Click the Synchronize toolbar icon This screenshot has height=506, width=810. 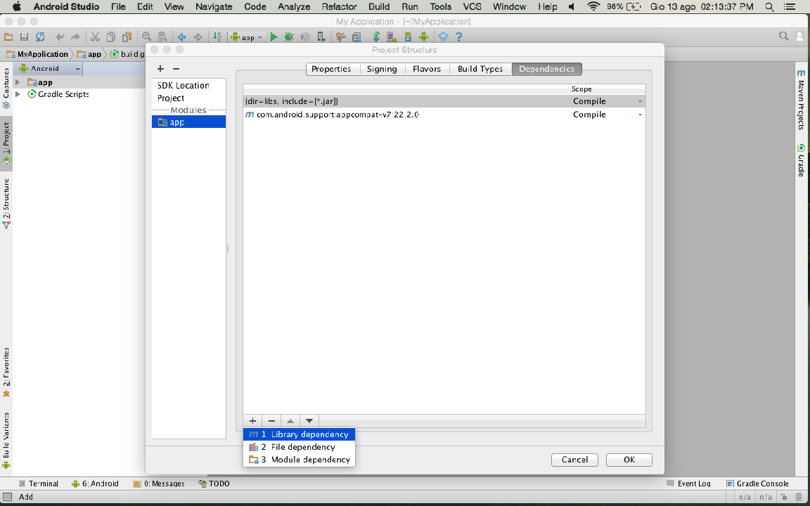click(x=40, y=37)
